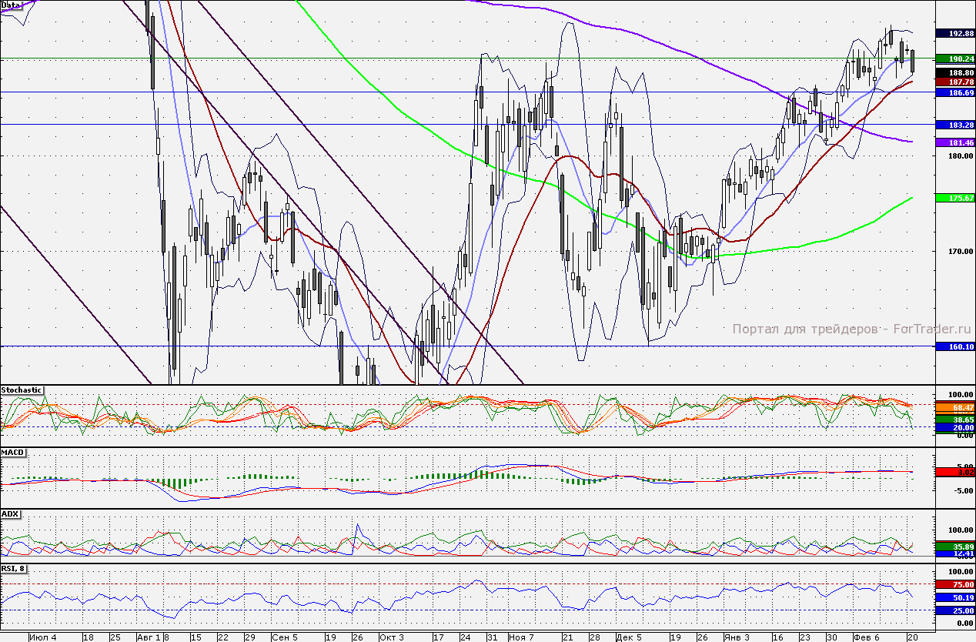The image size is (976, 642).
Task: Click the purple 181.46 moving average tag
Action: click(954, 142)
